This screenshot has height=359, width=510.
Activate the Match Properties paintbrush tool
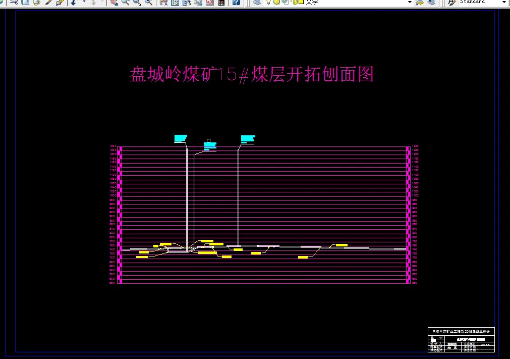pos(48,2)
